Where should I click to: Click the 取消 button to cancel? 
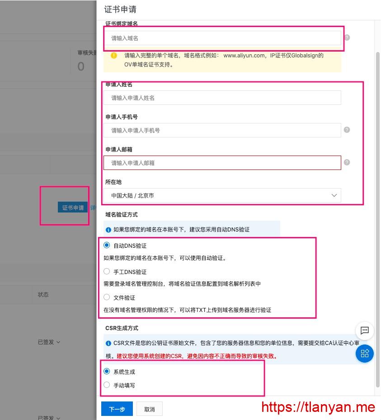tap(149, 409)
